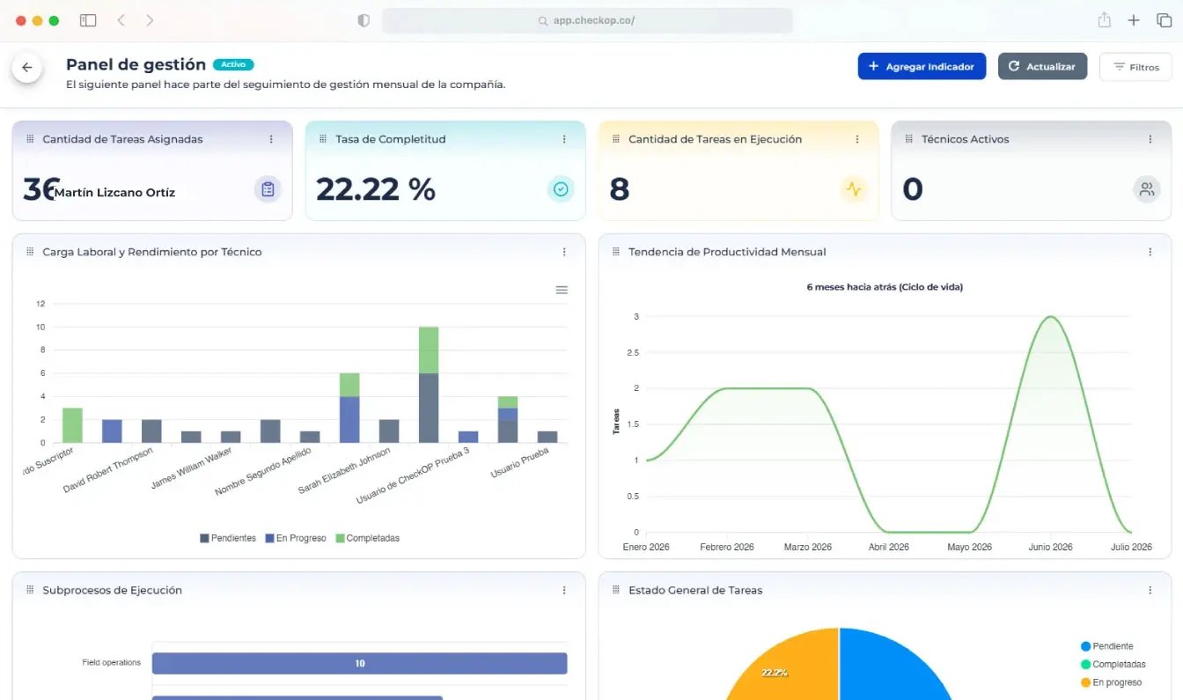
Task: Click the activity pulse icon in execution card
Action: (854, 189)
